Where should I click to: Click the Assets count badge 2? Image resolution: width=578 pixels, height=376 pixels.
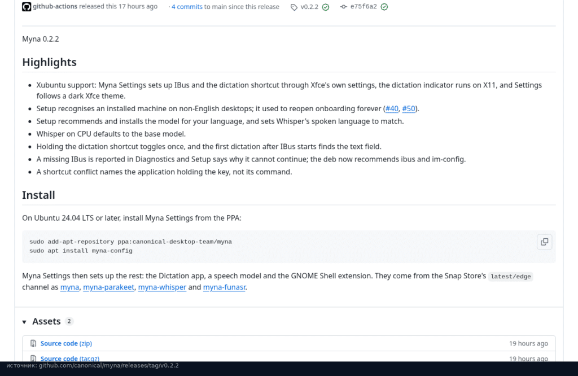pos(69,321)
